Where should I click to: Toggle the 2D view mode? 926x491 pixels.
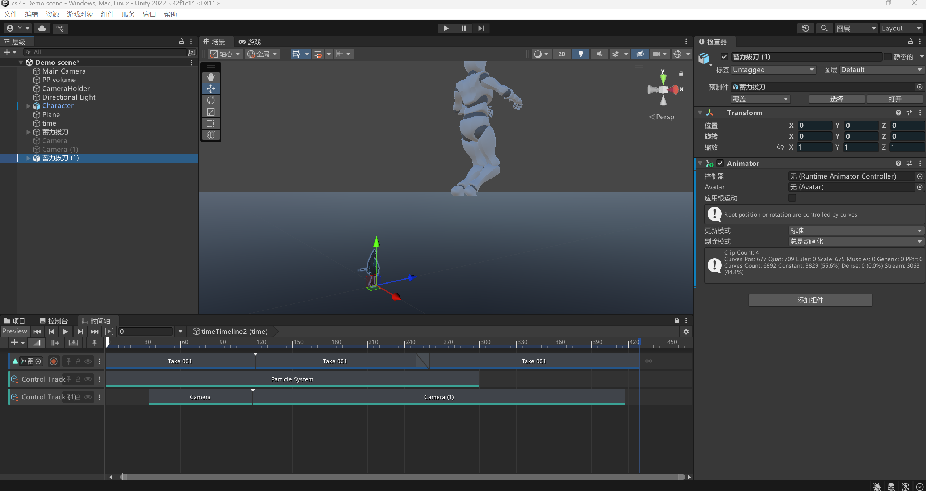coord(562,54)
